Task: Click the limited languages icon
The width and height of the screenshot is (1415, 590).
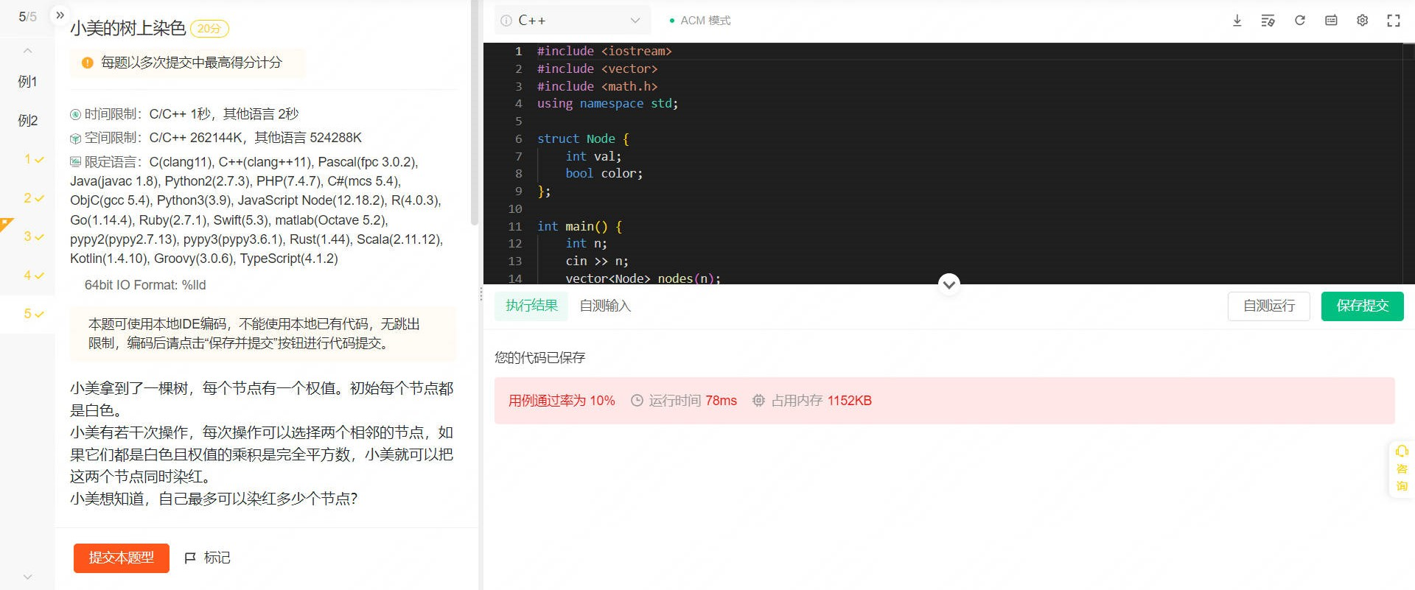Action: pos(75,161)
